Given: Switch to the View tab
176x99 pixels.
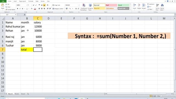Looking at the screenshot, I should point(48,1).
